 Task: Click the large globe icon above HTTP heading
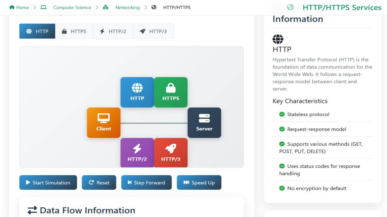pyautogui.click(x=278, y=39)
